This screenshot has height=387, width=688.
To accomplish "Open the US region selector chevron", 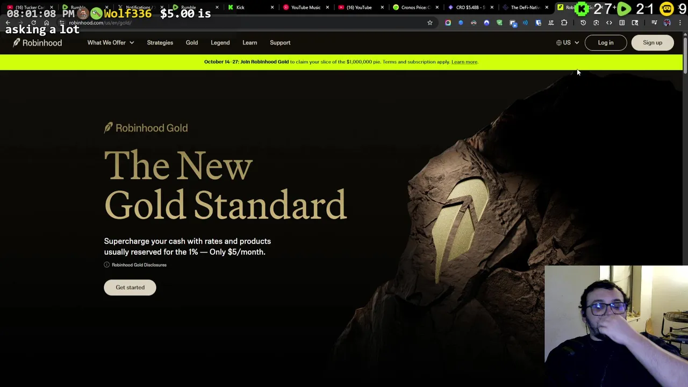I will coord(577,42).
